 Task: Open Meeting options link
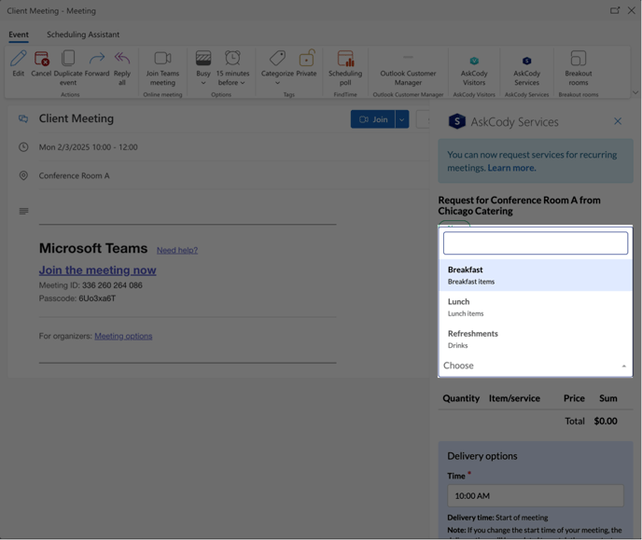(123, 336)
